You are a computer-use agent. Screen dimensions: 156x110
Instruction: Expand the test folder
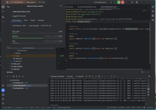point(14,53)
